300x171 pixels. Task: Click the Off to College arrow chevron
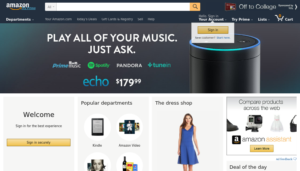tap(296, 7)
